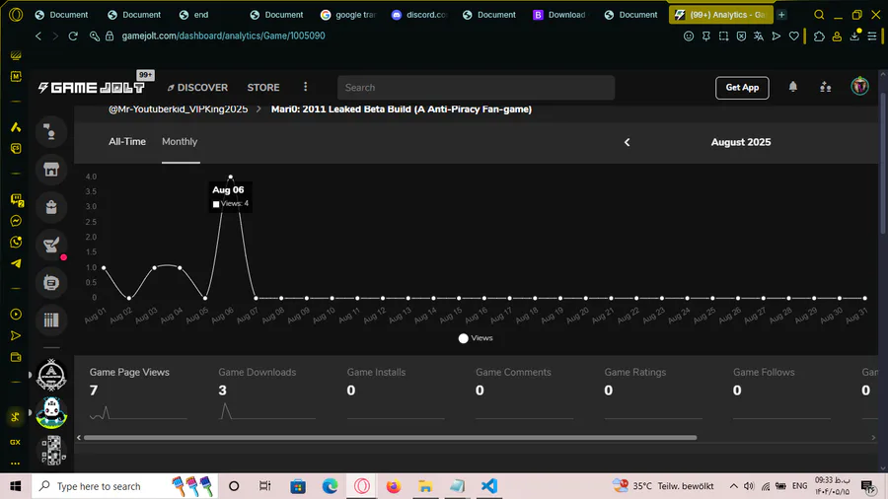Open the storefront icon in Game Jolt sidebar

point(51,170)
